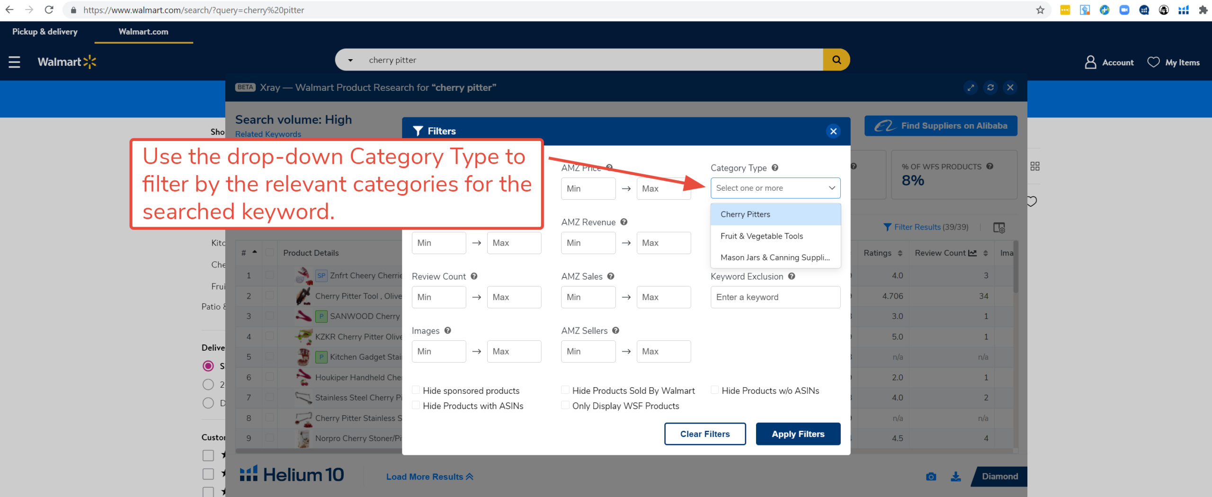Image resolution: width=1212 pixels, height=497 pixels.
Task: Click the Category Type help icon
Action: tap(775, 168)
